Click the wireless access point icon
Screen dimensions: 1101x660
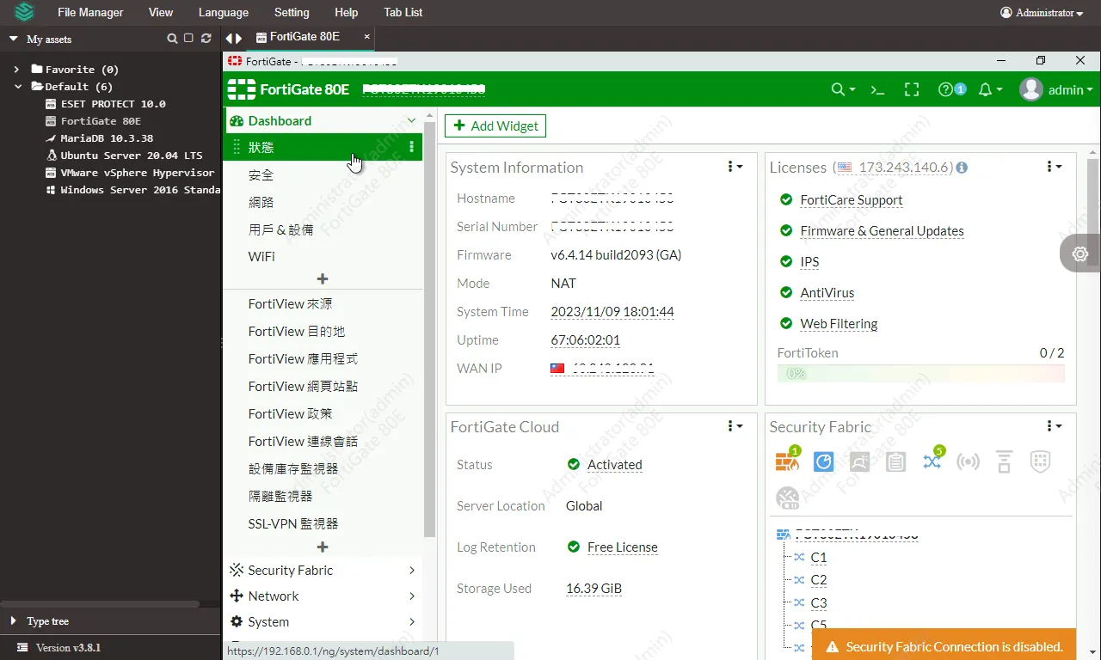968,461
